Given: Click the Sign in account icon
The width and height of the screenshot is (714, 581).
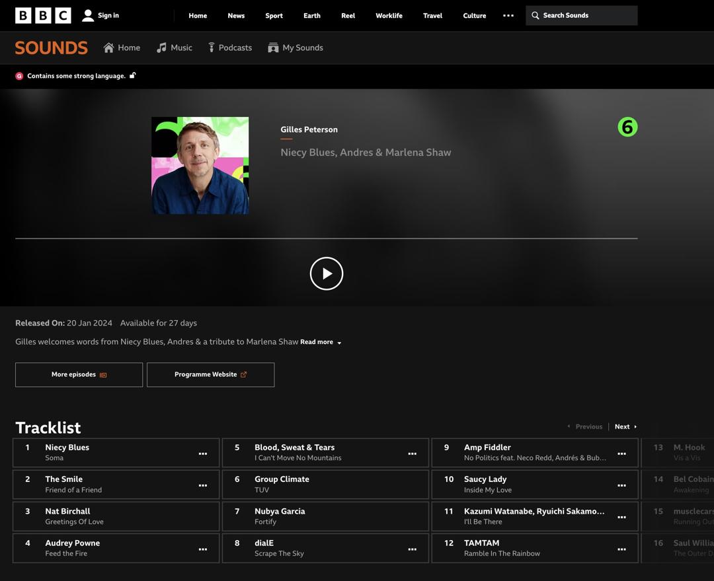Looking at the screenshot, I should click(87, 15).
